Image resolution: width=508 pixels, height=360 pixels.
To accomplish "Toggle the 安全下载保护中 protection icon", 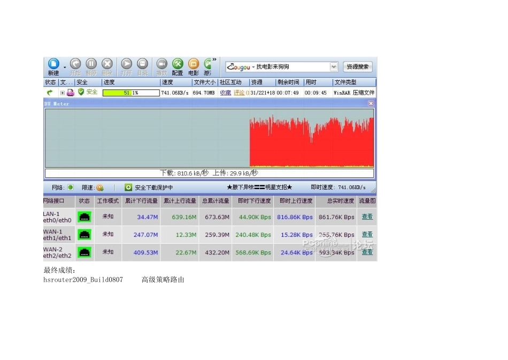I will [128, 188].
